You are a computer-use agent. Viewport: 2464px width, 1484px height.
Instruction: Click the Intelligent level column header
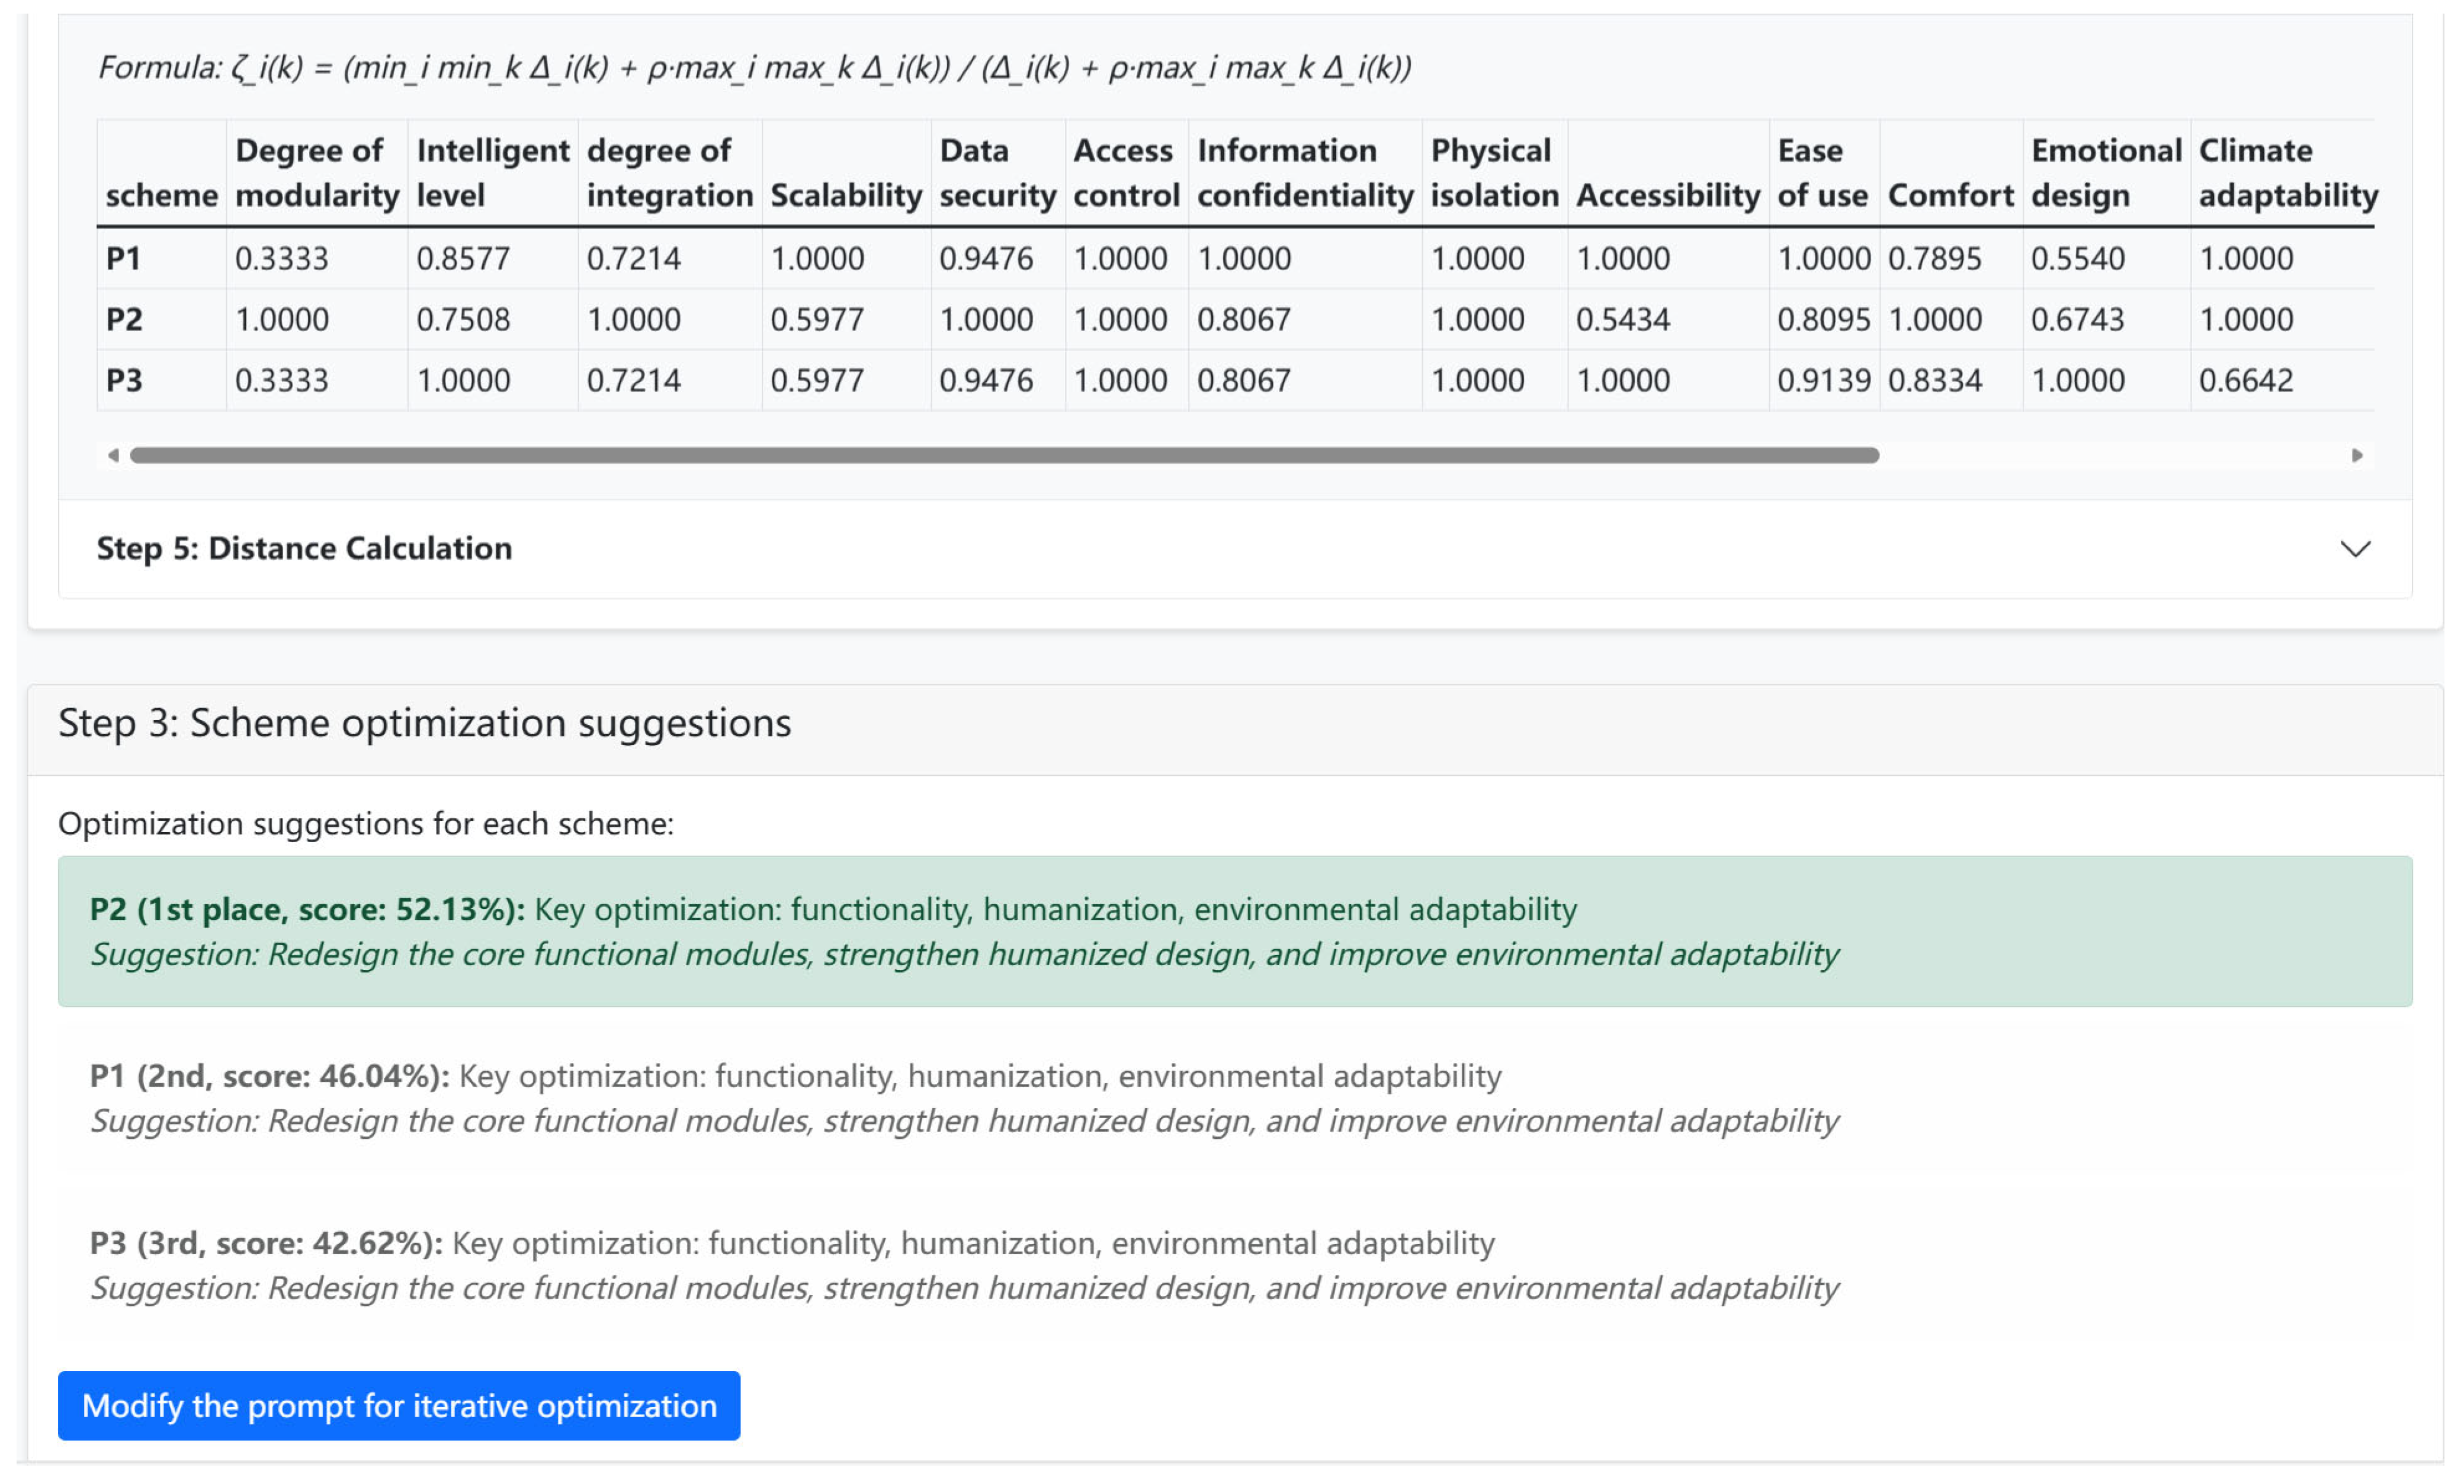pos(492,172)
